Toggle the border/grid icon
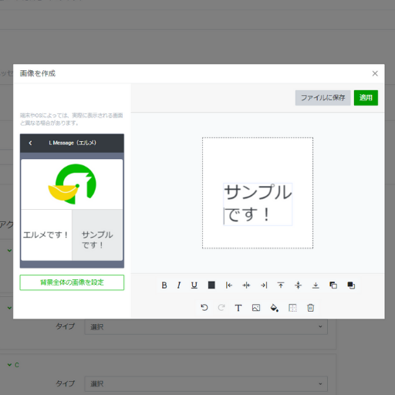This screenshot has width=395, height=395. click(292, 308)
